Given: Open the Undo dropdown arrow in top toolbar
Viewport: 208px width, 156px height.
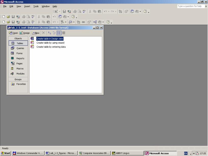Looking at the screenshot, I should coord(109,11).
